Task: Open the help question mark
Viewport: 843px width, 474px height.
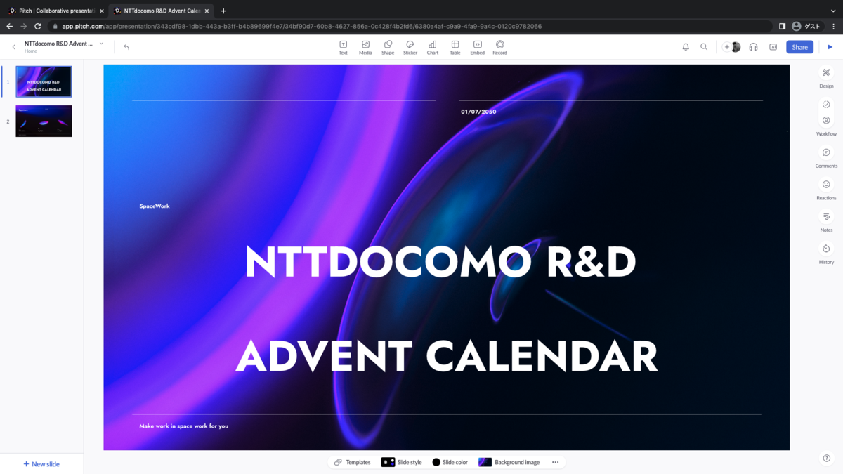Action: point(827,459)
